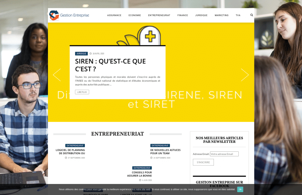Go to the Finance section
The image size is (302, 195).
point(183,16)
